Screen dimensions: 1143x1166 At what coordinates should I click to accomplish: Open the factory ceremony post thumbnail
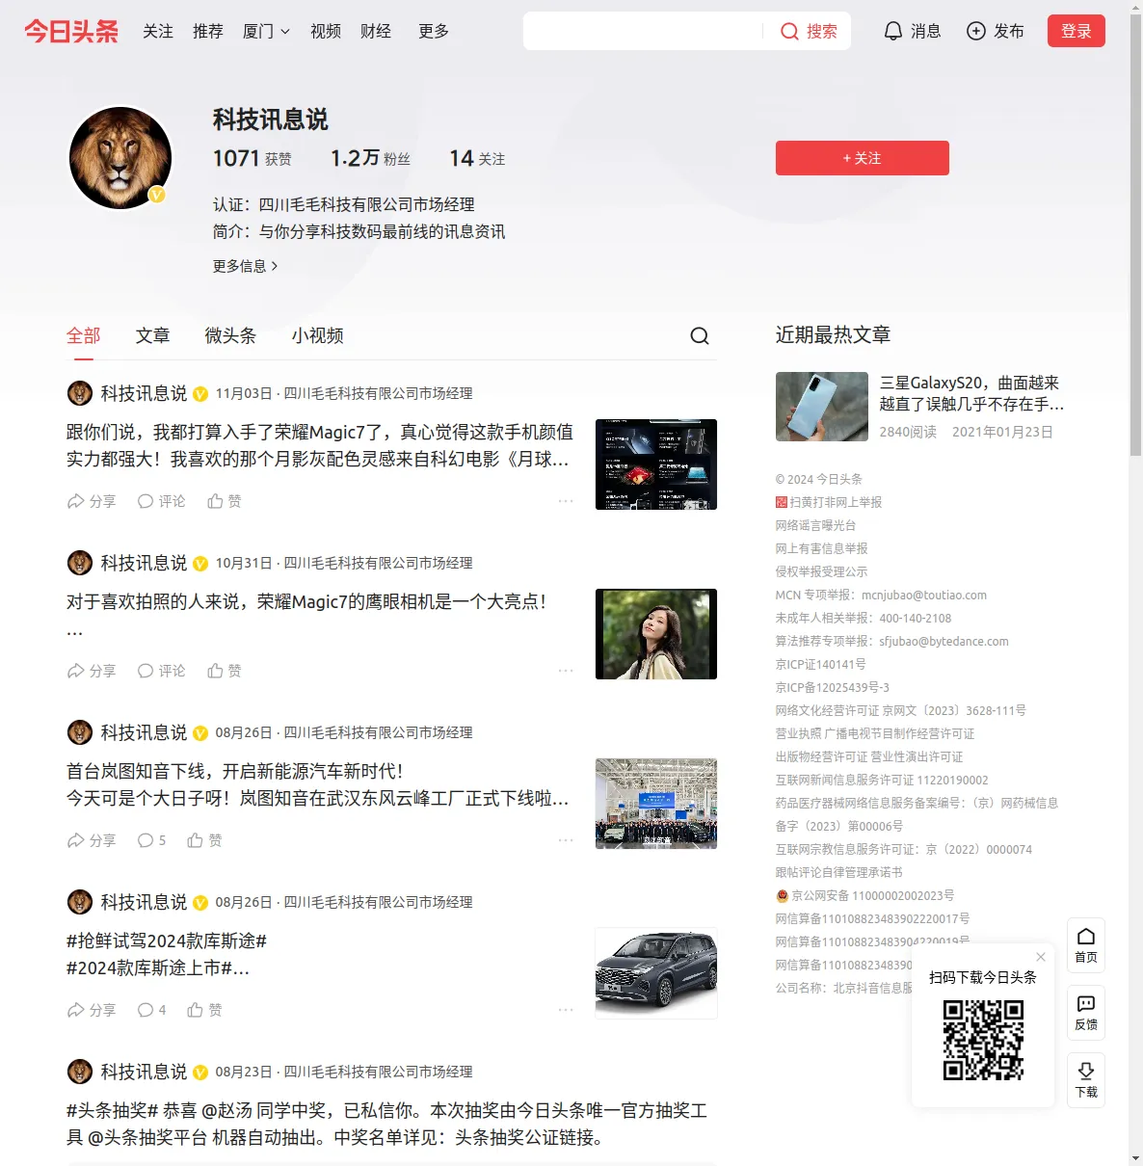click(656, 804)
